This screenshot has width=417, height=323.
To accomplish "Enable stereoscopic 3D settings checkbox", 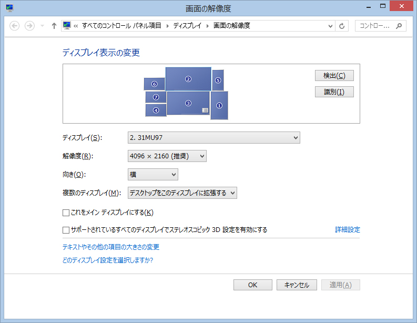I will pos(66,230).
